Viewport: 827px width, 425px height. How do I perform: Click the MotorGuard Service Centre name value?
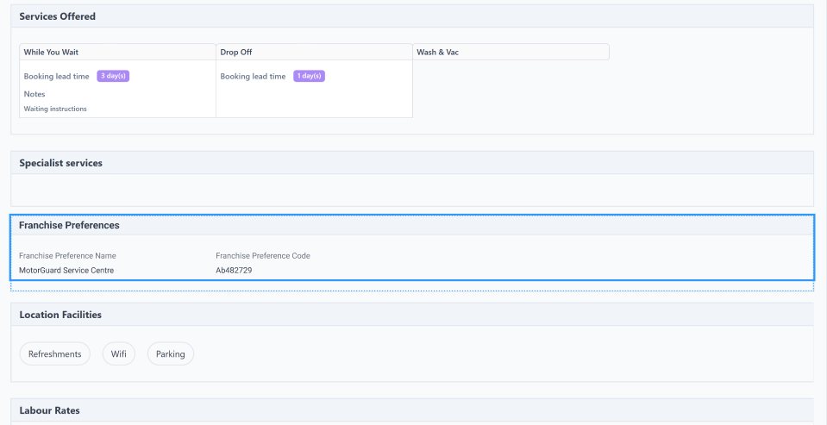pyautogui.click(x=66, y=271)
